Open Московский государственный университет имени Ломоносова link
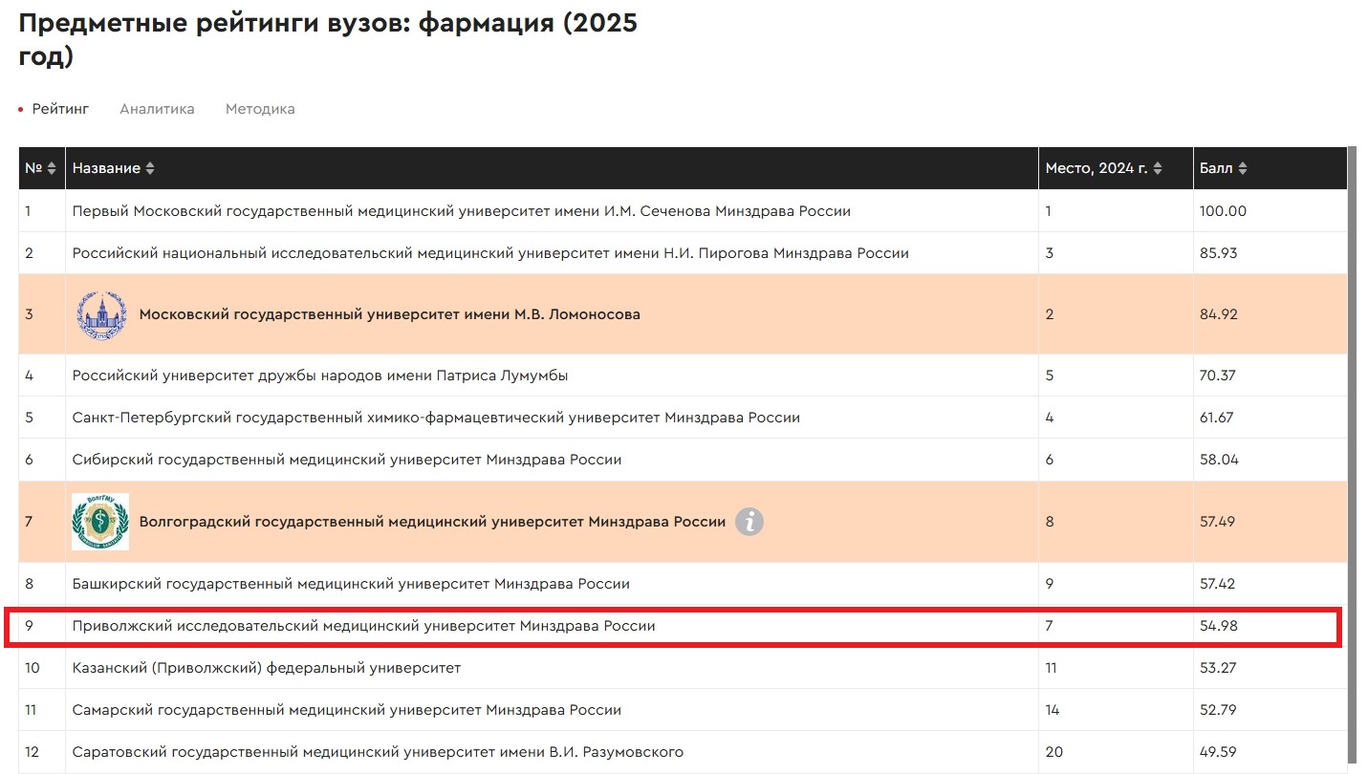The width and height of the screenshot is (1368, 774). coord(390,314)
